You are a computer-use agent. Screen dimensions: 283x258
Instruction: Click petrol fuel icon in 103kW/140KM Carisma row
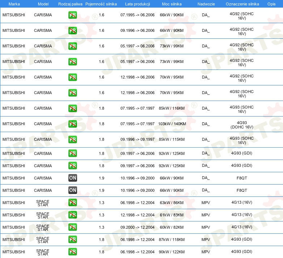coord(72,124)
